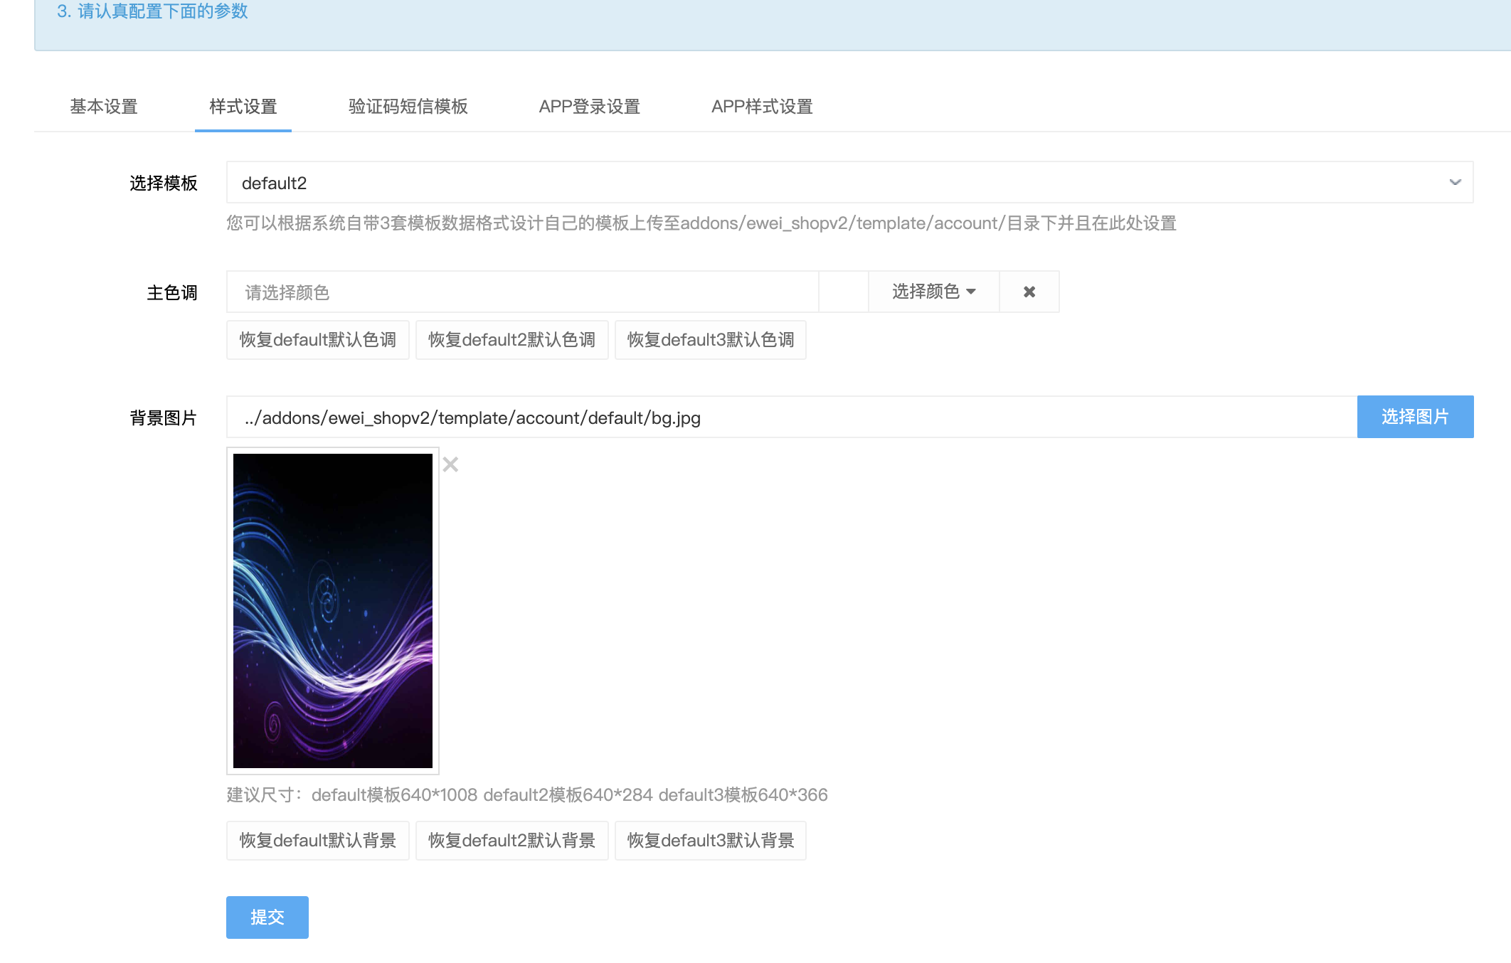1511x963 pixels.
Task: Click the 背景图片 field label
Action: pos(164,418)
